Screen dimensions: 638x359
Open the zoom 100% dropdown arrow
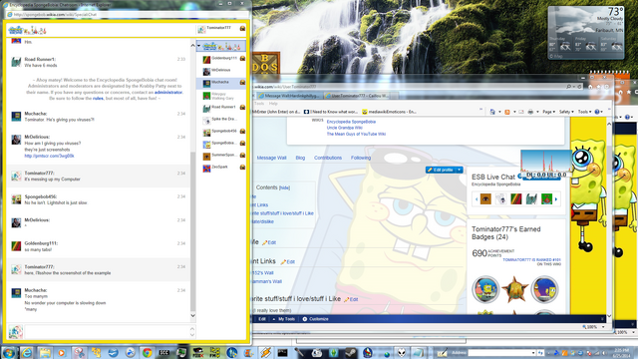603,327
